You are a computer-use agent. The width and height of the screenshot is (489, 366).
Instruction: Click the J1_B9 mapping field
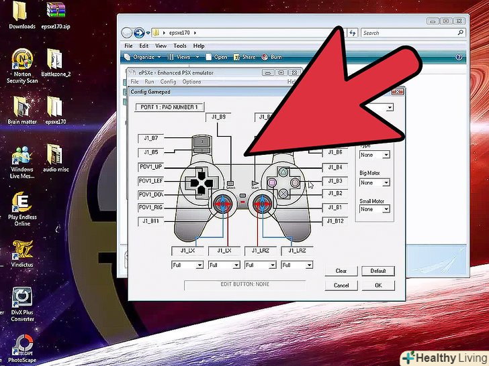click(x=218, y=117)
